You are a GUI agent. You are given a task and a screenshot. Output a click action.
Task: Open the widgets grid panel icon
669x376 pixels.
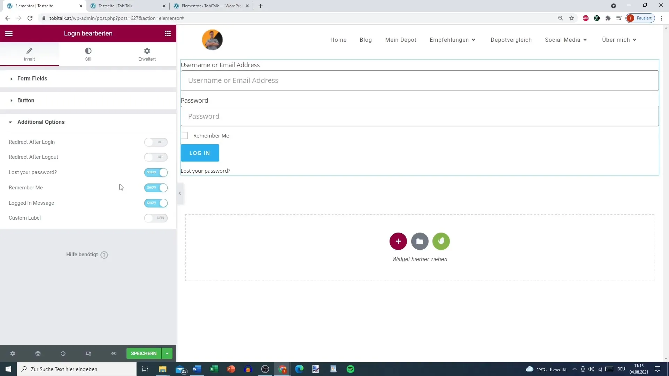point(168,33)
